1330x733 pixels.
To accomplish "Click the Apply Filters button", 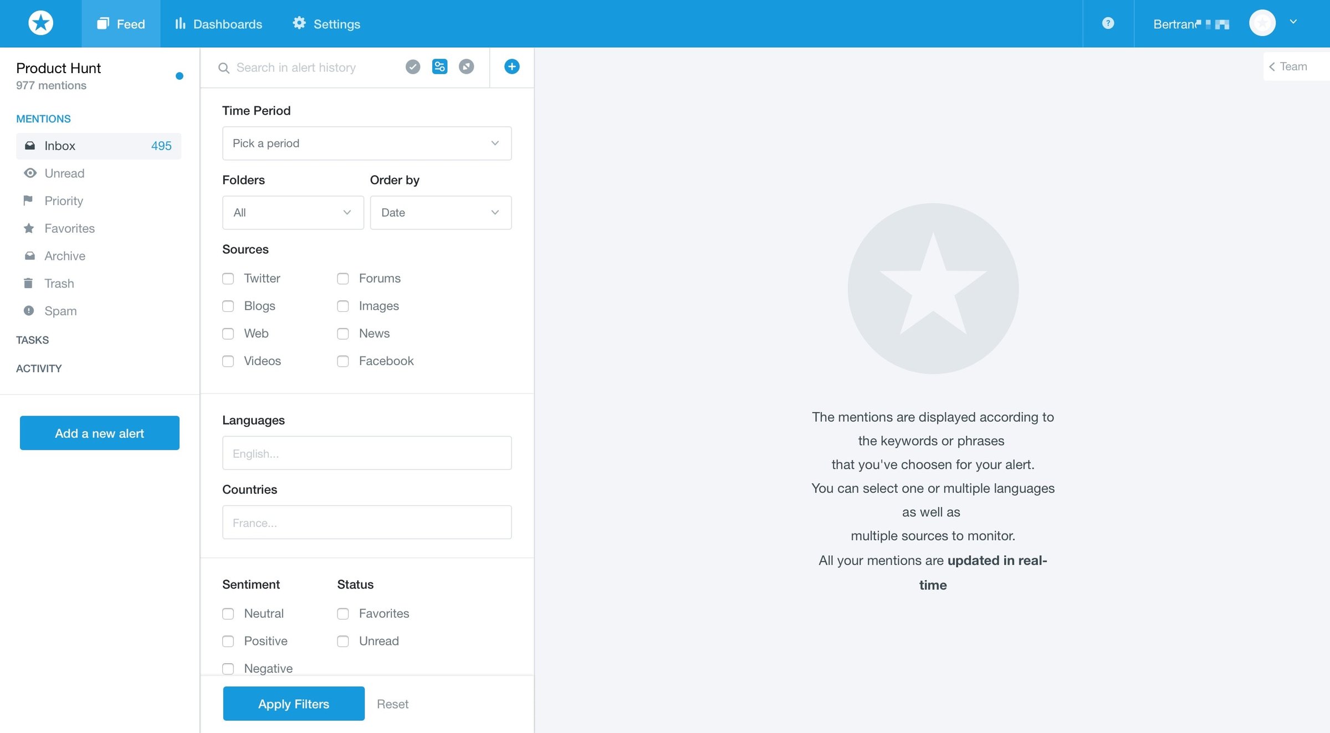I will pyautogui.click(x=294, y=704).
